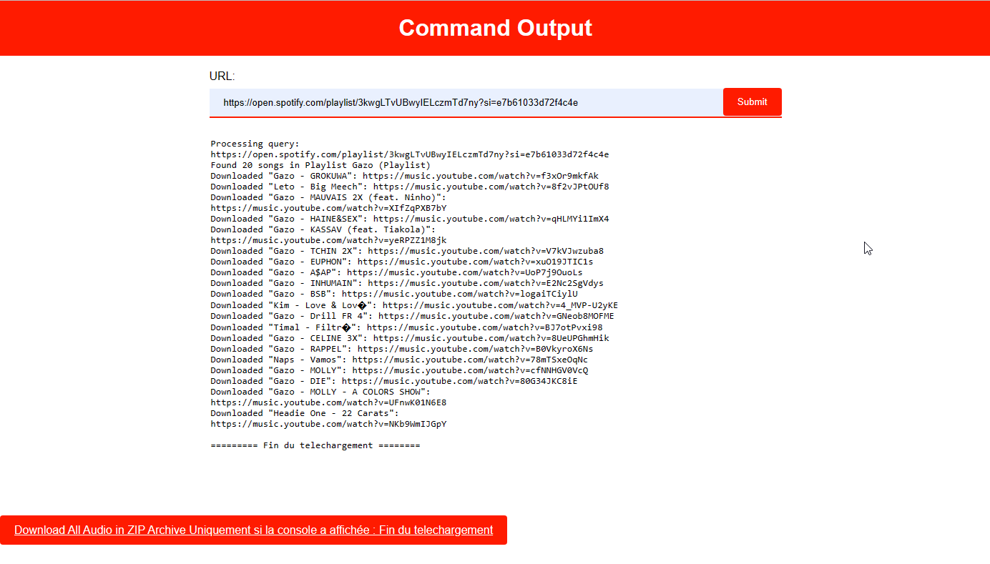Click the Gazo - TCHIN 2X downloaded line
990x564 pixels.
coord(407,251)
